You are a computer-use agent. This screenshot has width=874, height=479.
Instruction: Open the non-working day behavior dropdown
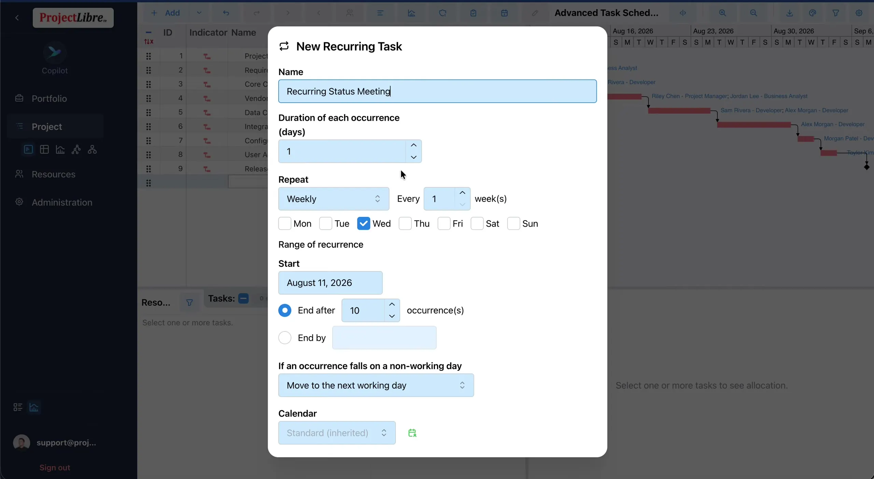(x=376, y=385)
